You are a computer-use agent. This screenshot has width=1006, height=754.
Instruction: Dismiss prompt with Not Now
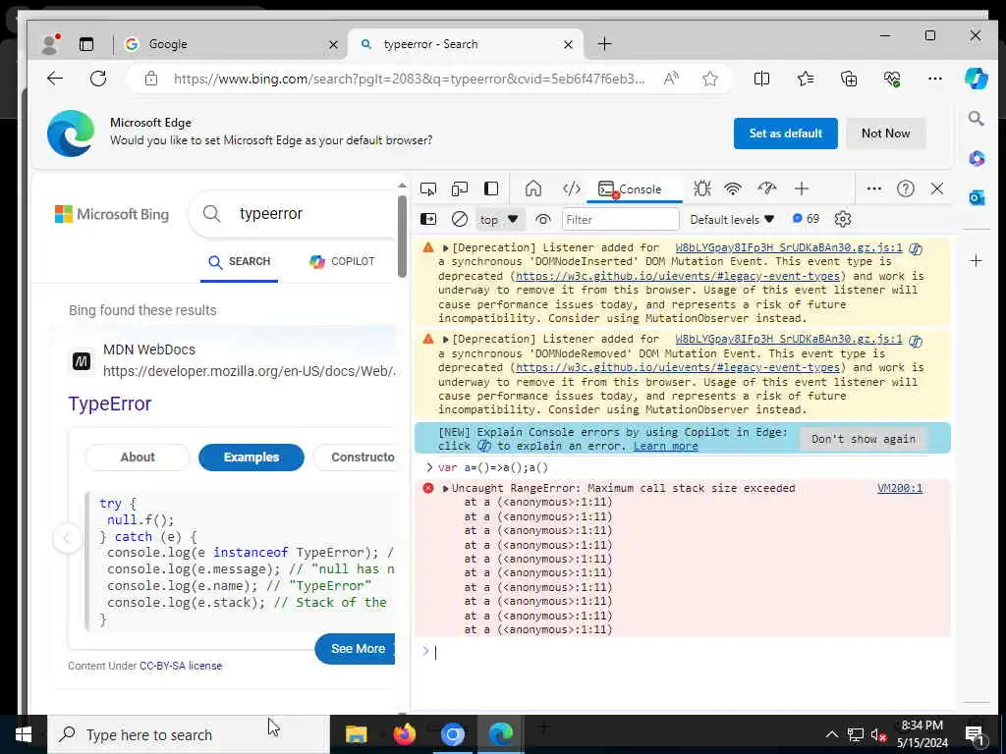coord(885,134)
